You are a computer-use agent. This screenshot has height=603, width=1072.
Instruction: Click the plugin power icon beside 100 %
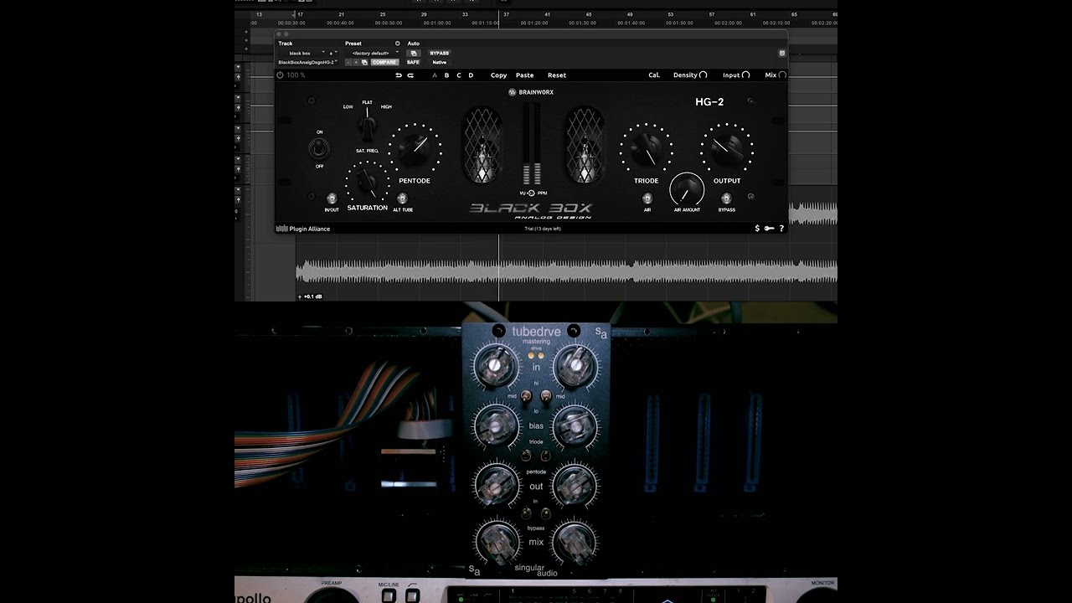coord(280,75)
